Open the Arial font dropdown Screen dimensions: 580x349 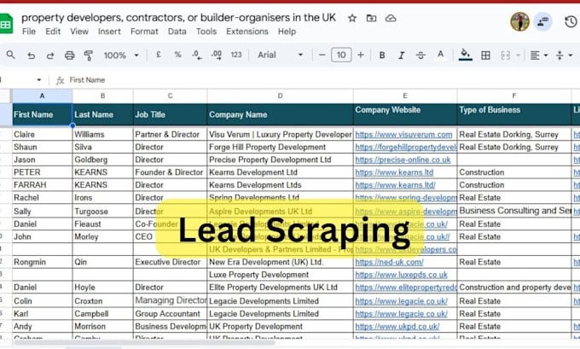point(280,55)
